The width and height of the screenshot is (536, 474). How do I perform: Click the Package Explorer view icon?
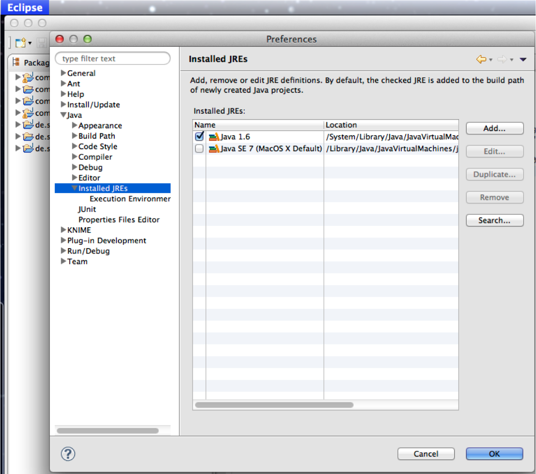tap(16, 62)
